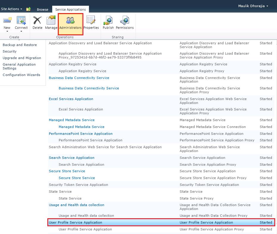Viewport: 277px width, 234px height.
Task: Open the Site Actions dropdown menu
Action: (x=11, y=9)
